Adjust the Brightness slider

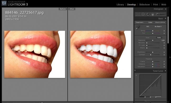(153, 52)
